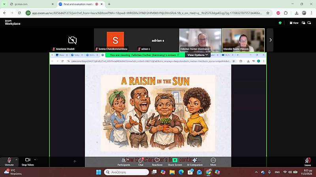Open the Windows taskbar search box
The image size is (316, 177).
coord(127,172)
